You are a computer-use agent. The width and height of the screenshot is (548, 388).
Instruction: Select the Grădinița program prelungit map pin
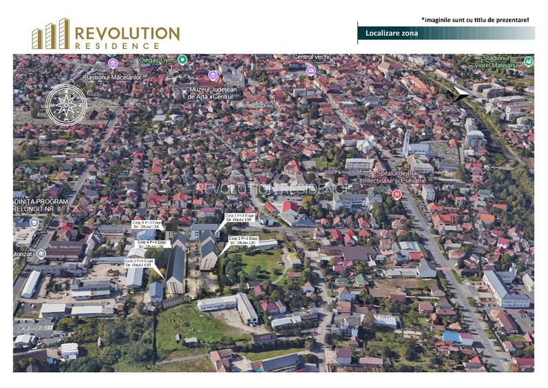[34, 223]
